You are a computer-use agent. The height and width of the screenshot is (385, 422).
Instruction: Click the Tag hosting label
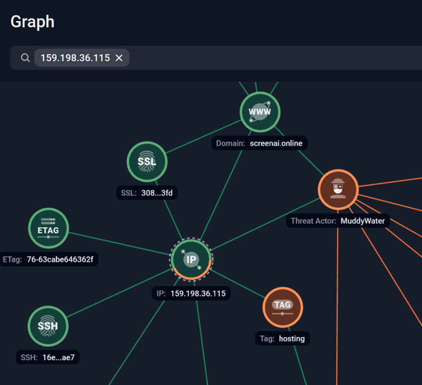(x=282, y=338)
